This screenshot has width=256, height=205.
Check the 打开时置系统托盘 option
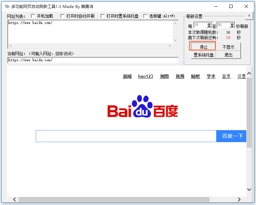coord(103,16)
